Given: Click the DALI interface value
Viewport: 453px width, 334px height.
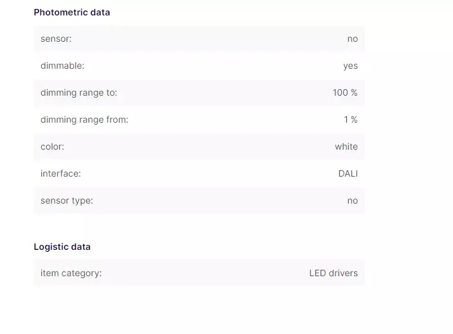Looking at the screenshot, I should coord(348,173).
